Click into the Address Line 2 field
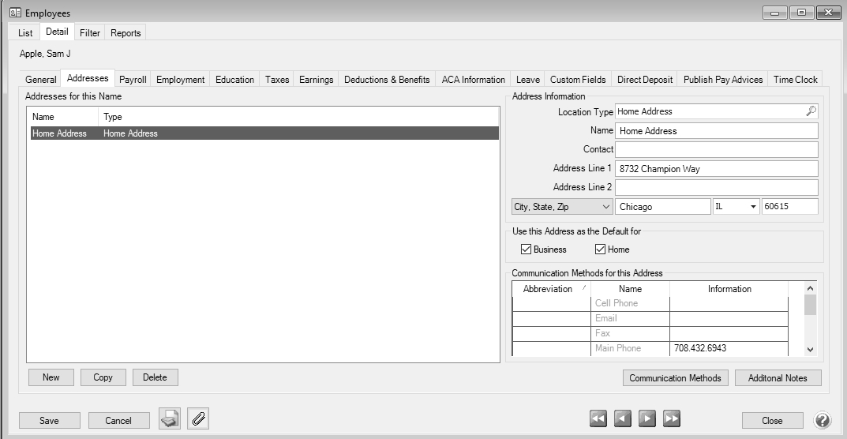The height and width of the screenshot is (439, 847). click(716, 188)
